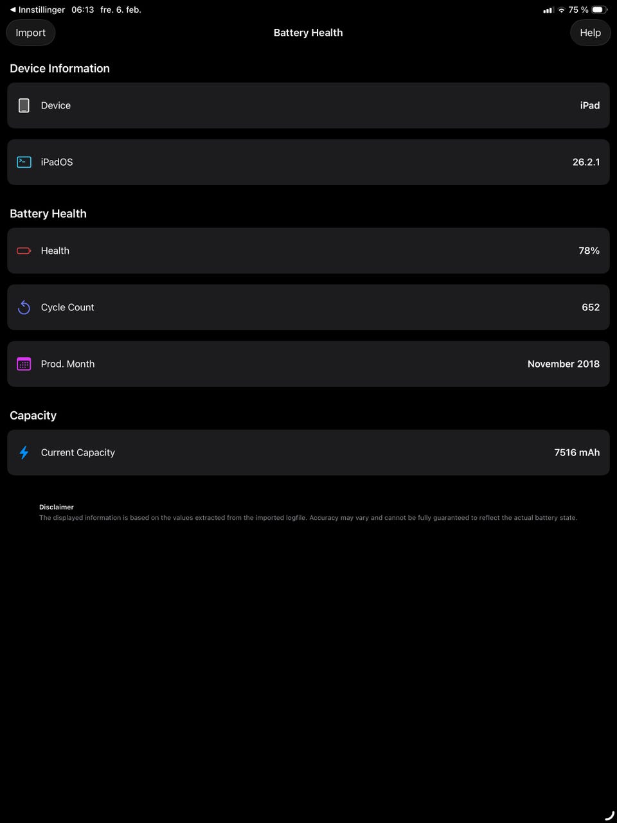Viewport: 617px width, 823px height.
Task: Tap the Wi-Fi status icon
Action: click(561, 10)
